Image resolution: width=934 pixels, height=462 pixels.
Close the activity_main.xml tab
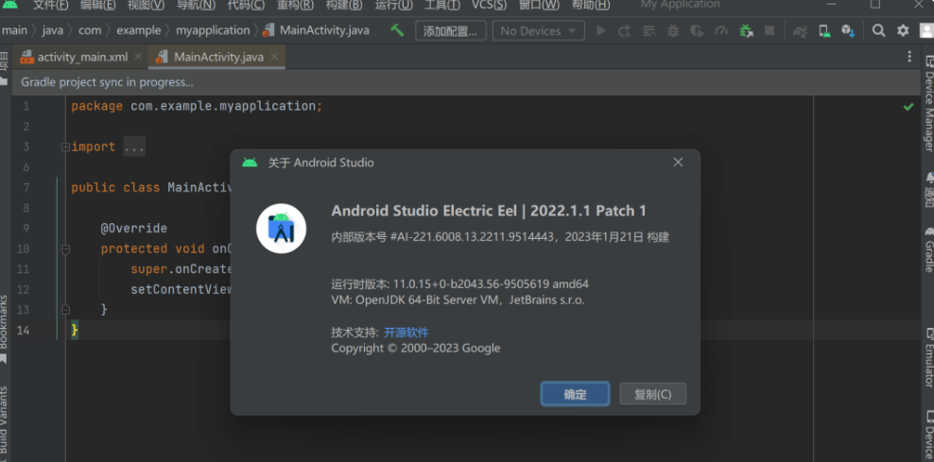138,57
